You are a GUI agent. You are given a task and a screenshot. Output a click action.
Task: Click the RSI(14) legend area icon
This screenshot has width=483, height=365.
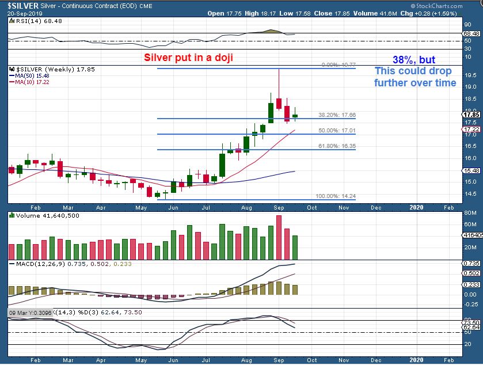[x=12, y=21]
